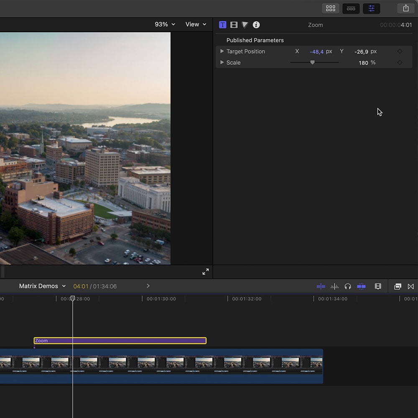This screenshot has width=418, height=418.
Task: Click the Scale slider handle
Action: click(312, 63)
